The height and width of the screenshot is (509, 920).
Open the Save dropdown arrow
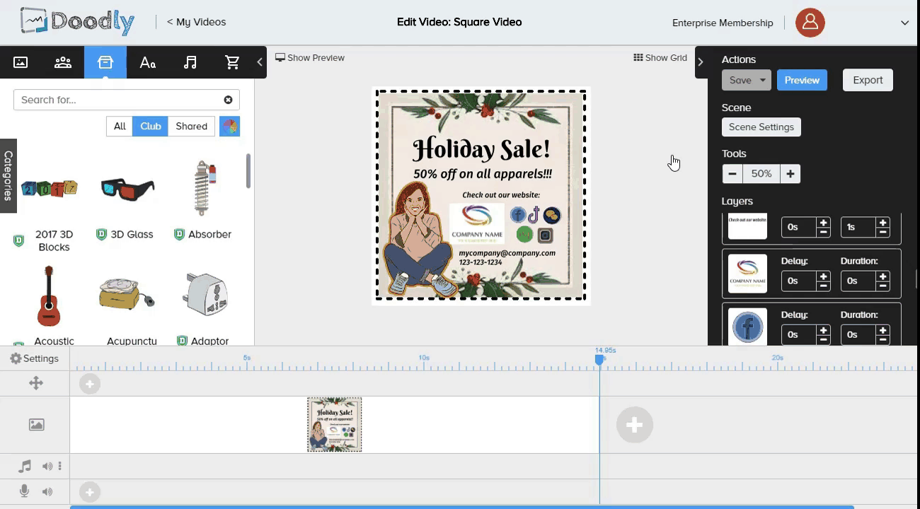point(763,80)
